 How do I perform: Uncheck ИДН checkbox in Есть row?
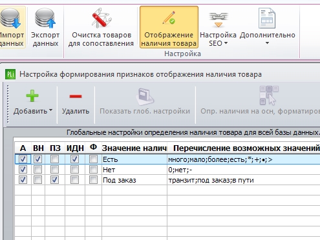pos(74,159)
